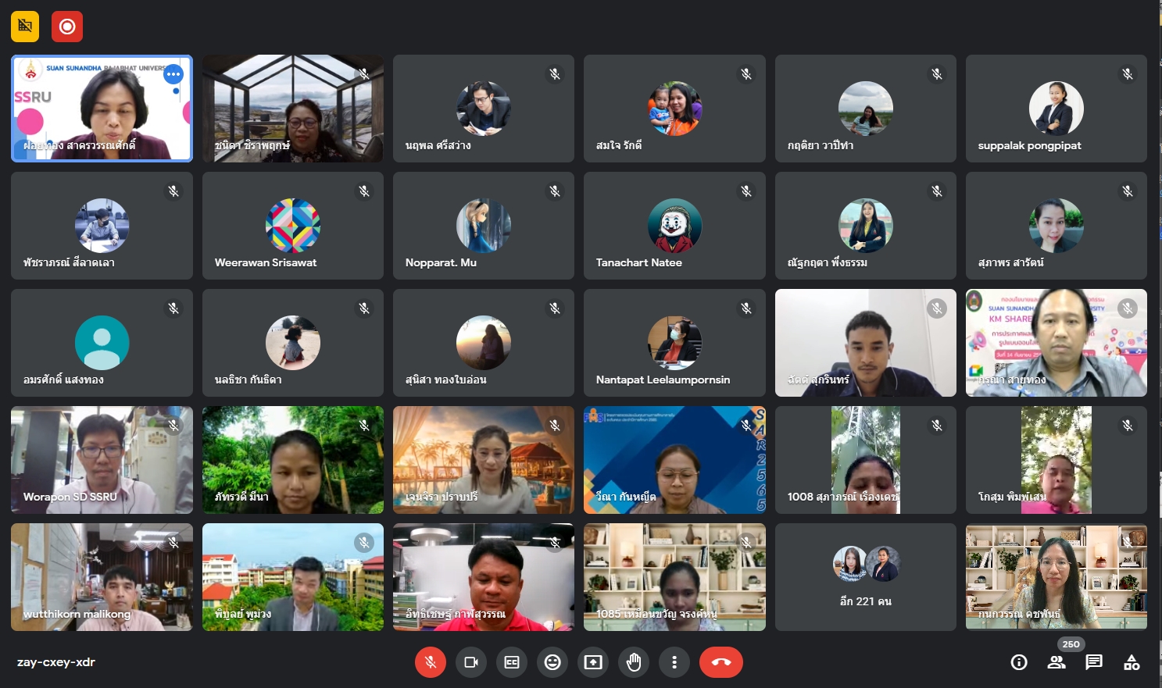Turn on closed captions
Viewport: 1162px width, 688px height.
[512, 662]
